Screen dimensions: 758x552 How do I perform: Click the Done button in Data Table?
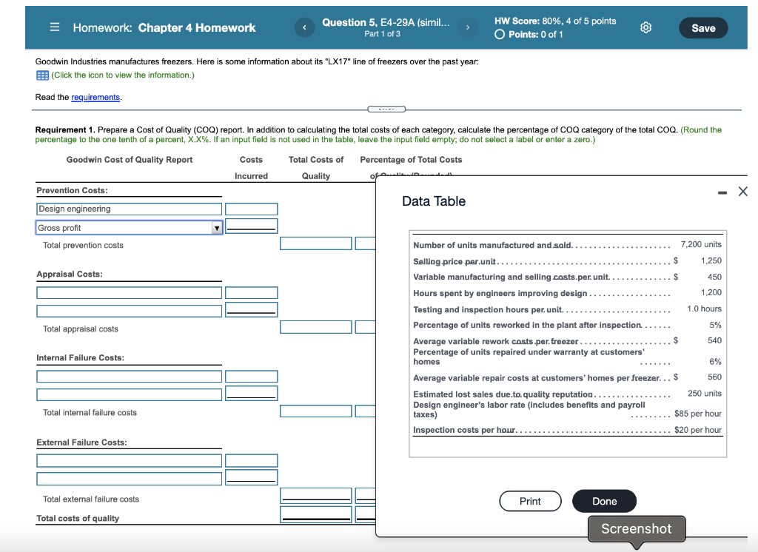(604, 501)
